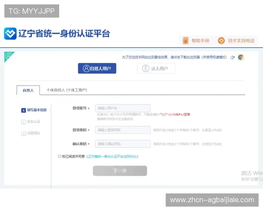The image size is (263, 211).
Task: Select step 2 实名认证
Action: tap(31, 122)
